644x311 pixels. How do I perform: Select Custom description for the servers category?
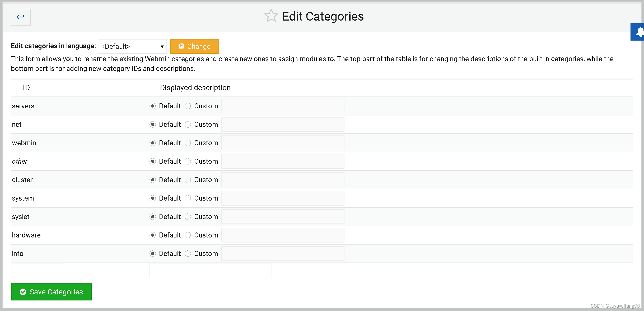[188, 106]
